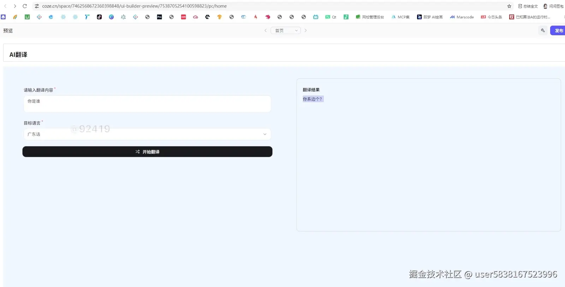Open the 今日头条 bookmark
This screenshot has width=565, height=287.
click(x=492, y=17)
